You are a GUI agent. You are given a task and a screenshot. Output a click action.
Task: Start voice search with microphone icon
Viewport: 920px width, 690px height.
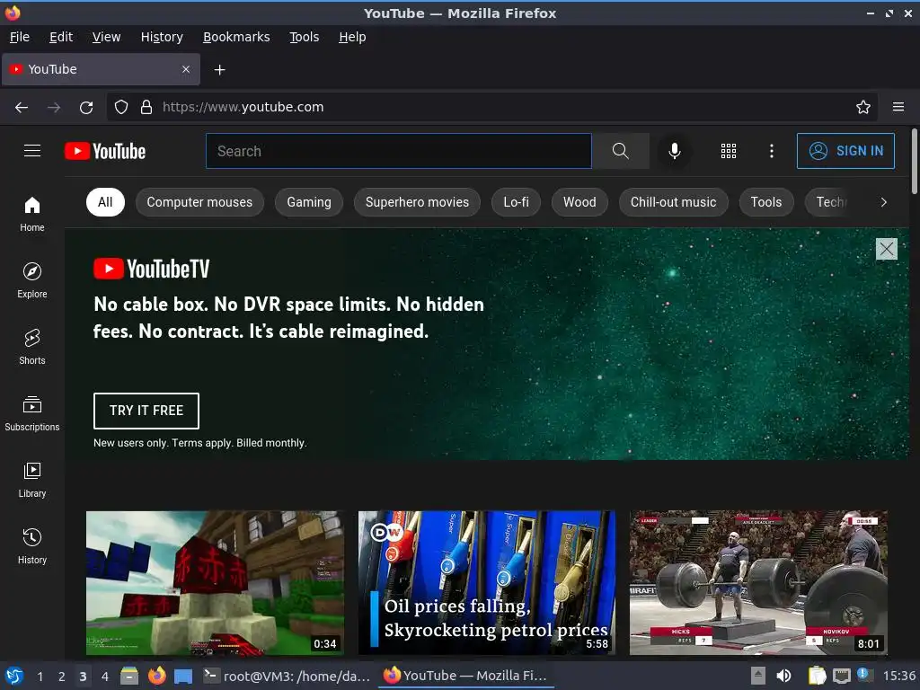675,151
